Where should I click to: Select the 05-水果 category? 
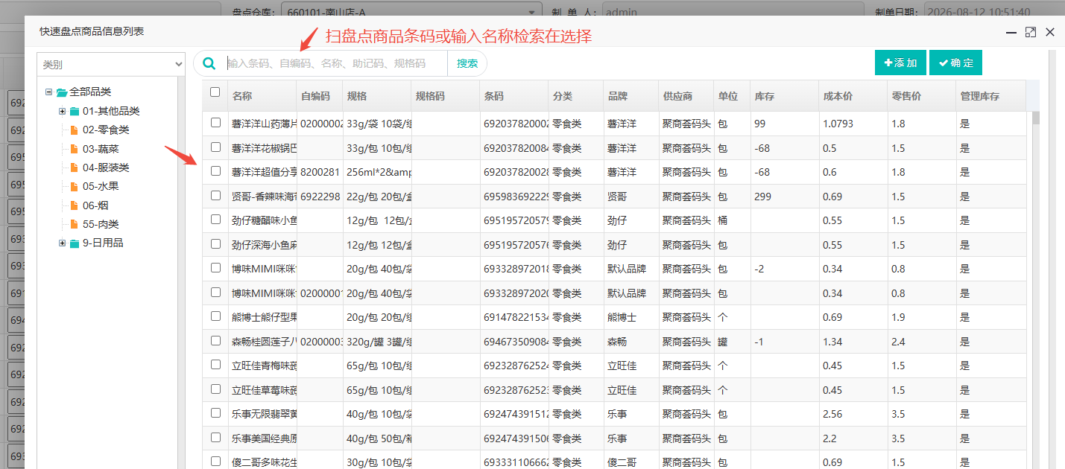click(x=101, y=187)
